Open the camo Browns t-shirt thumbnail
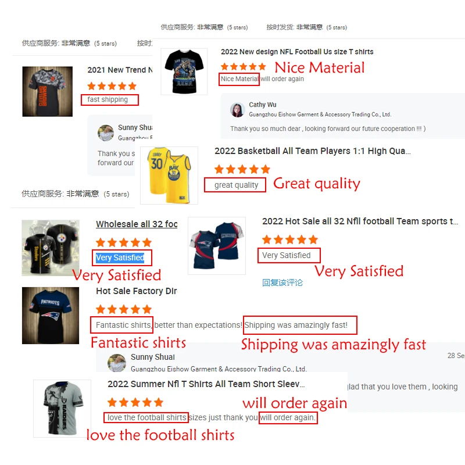The image size is (465, 465). coord(48,91)
